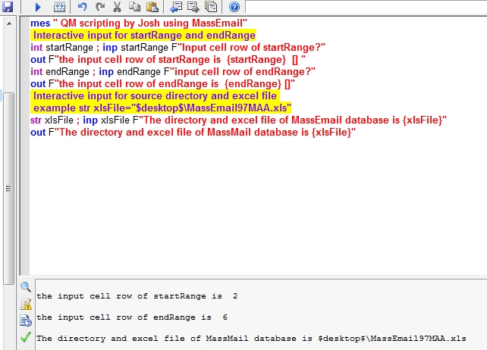The width and height of the screenshot is (487, 350).
Task: Redo the last undone edit
Action: [x=99, y=7]
